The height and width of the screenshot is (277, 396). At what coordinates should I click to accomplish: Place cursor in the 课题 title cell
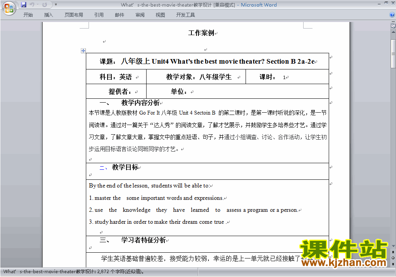pos(207,61)
